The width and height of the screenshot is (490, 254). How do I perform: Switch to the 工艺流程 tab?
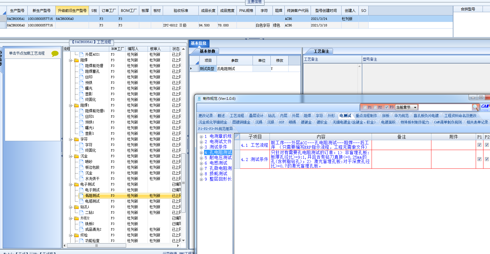(x=237, y=116)
